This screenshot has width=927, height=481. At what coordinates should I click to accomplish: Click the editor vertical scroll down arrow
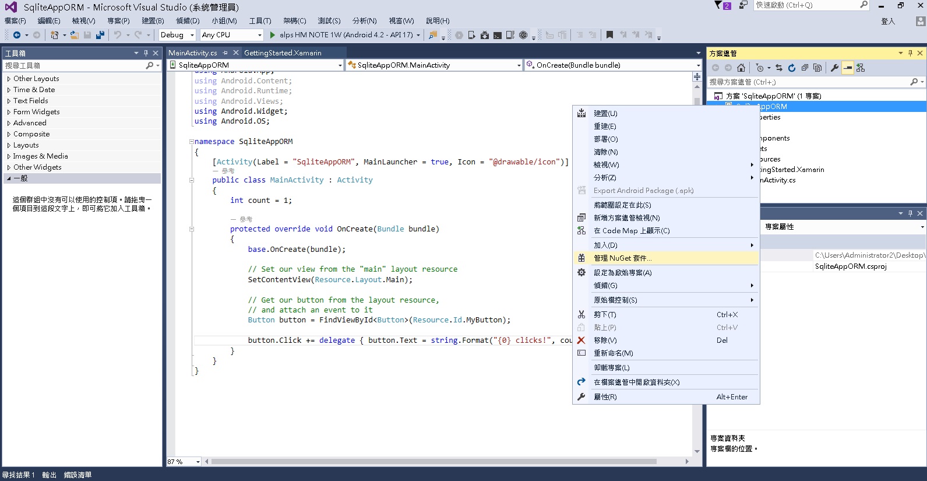click(x=697, y=452)
